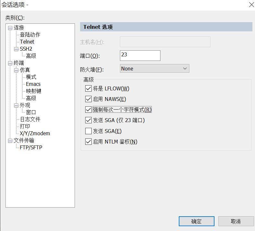255x231 pixels.
Task: Collapse the 终端 tree node
Action: point(10,63)
